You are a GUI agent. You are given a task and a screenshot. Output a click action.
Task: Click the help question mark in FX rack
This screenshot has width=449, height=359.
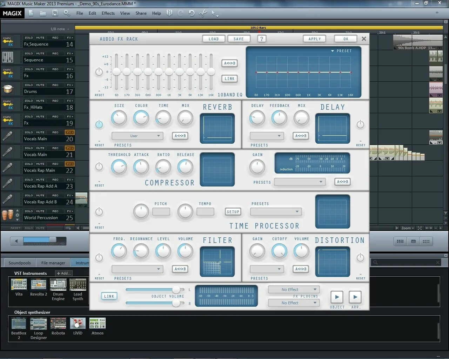click(x=261, y=39)
